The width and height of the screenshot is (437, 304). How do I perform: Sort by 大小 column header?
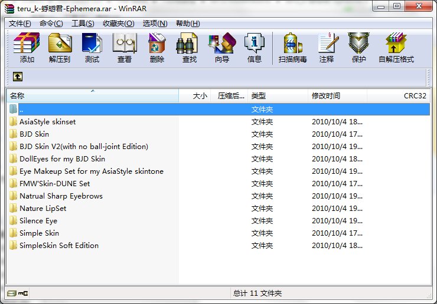pos(195,95)
